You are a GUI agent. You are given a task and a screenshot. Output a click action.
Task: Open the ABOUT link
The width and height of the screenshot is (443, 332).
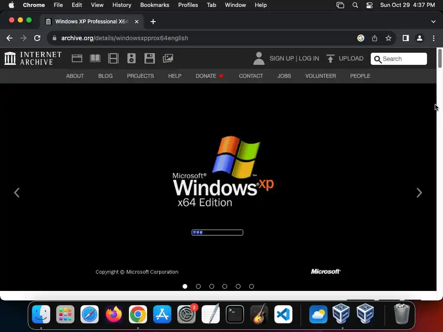[x=75, y=76]
